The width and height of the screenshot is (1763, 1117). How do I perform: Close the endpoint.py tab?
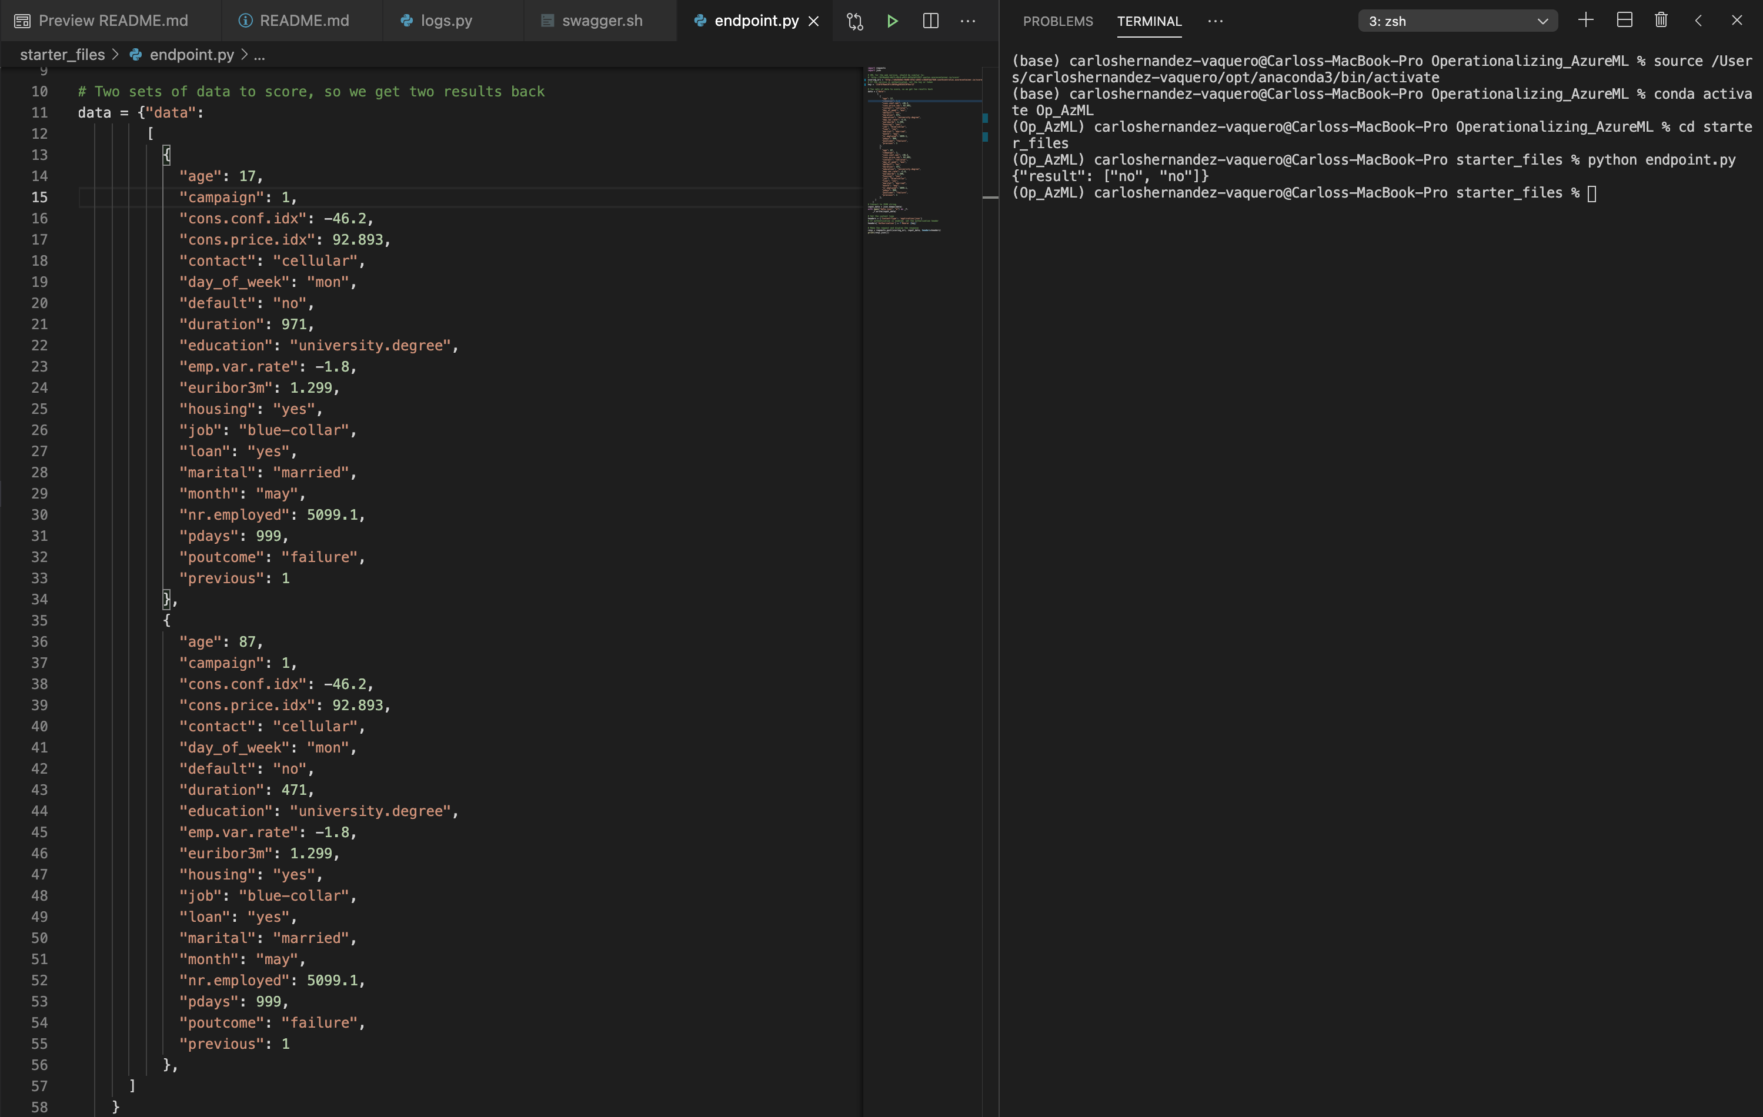click(x=813, y=21)
